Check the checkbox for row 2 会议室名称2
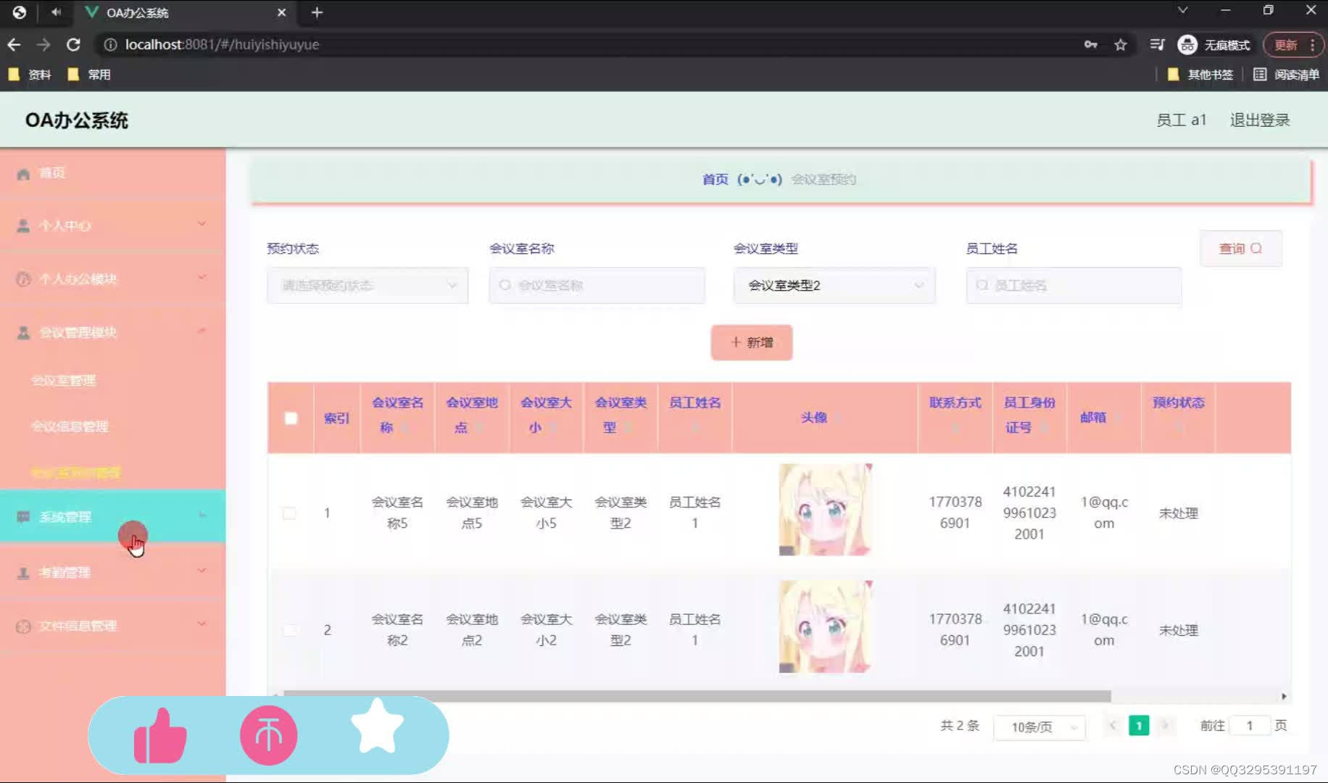 289,630
